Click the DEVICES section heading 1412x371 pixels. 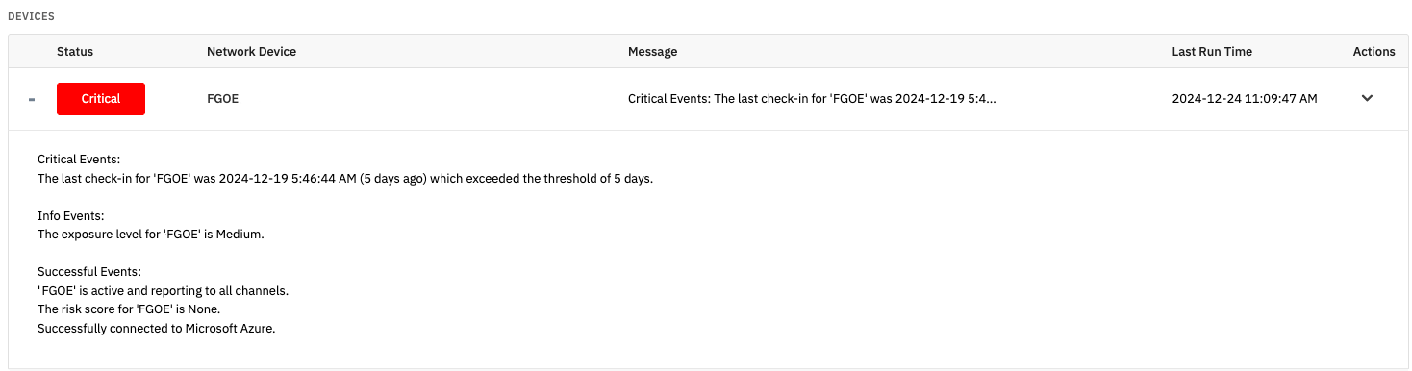pyautogui.click(x=31, y=17)
